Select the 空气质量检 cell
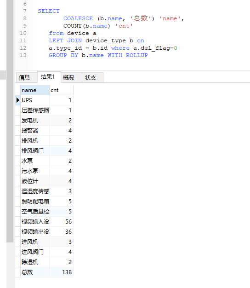The height and width of the screenshot is (288, 250). pos(34,212)
